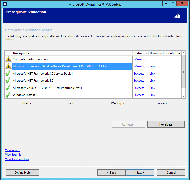This screenshot has width=190, height=180.
Task: Click the Revalidate button
Action: click(x=166, y=124)
